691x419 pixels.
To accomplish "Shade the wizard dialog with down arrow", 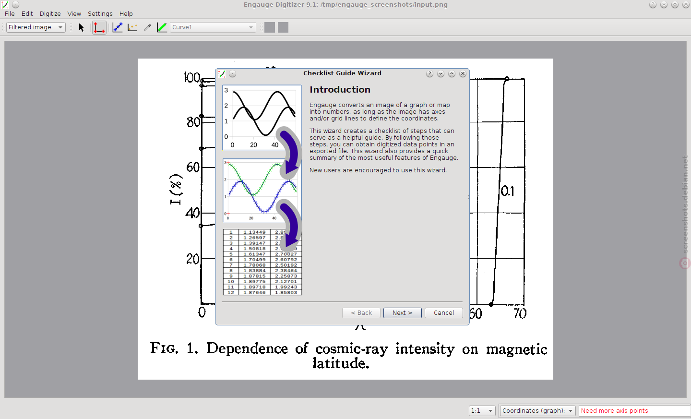I will (x=441, y=74).
